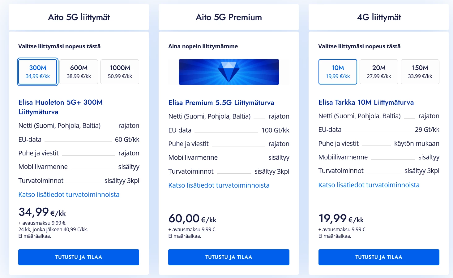The width and height of the screenshot is (453, 278).
Task: Click the blue diamond Premium banner image
Action: [229, 72]
